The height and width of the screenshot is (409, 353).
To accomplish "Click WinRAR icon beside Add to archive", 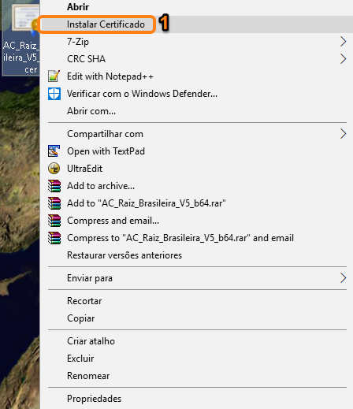I will (54, 186).
